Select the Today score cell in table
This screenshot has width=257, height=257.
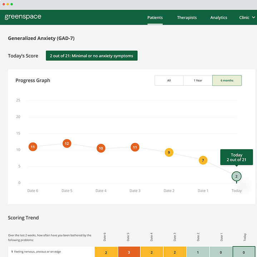(x=243, y=252)
